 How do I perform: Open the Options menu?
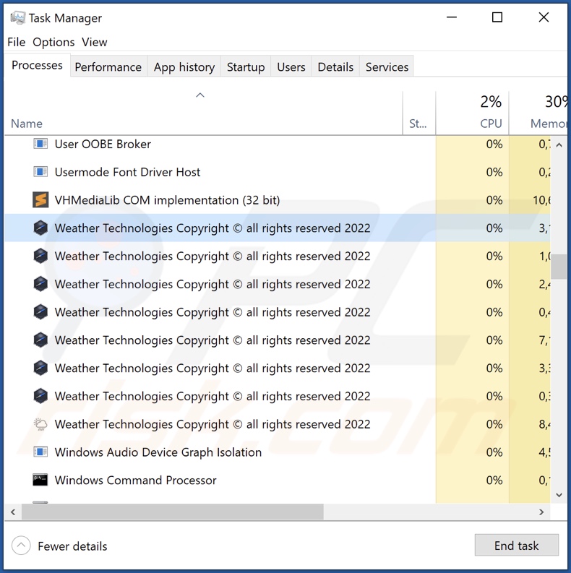point(53,42)
